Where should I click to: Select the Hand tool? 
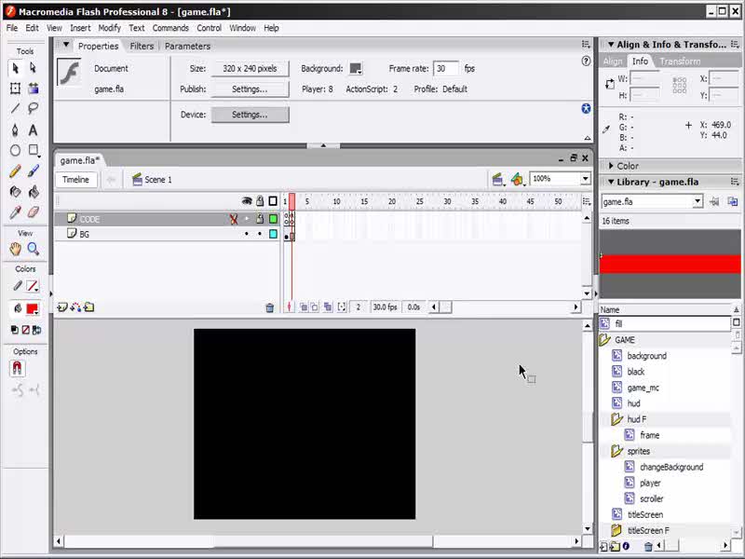(x=15, y=249)
